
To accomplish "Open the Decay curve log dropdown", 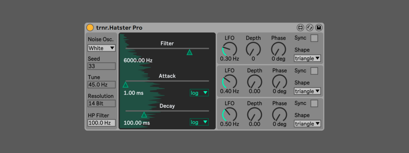I will pyautogui.click(x=199, y=122).
